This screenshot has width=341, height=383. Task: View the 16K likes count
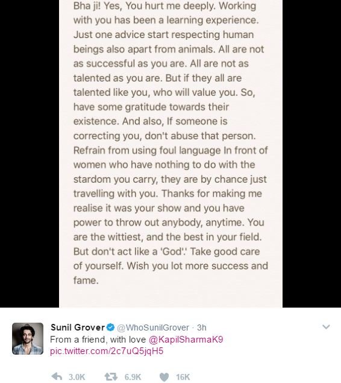tap(183, 377)
